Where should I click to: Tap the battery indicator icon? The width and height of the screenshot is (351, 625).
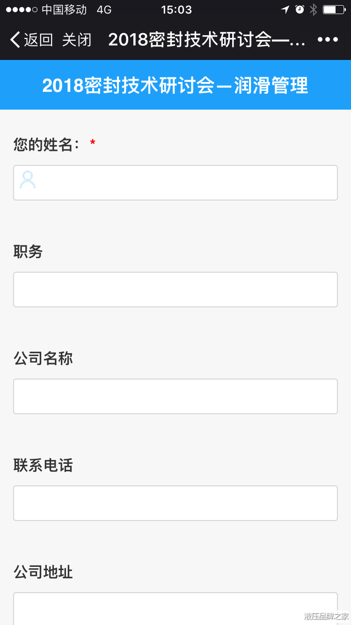pos(333,10)
